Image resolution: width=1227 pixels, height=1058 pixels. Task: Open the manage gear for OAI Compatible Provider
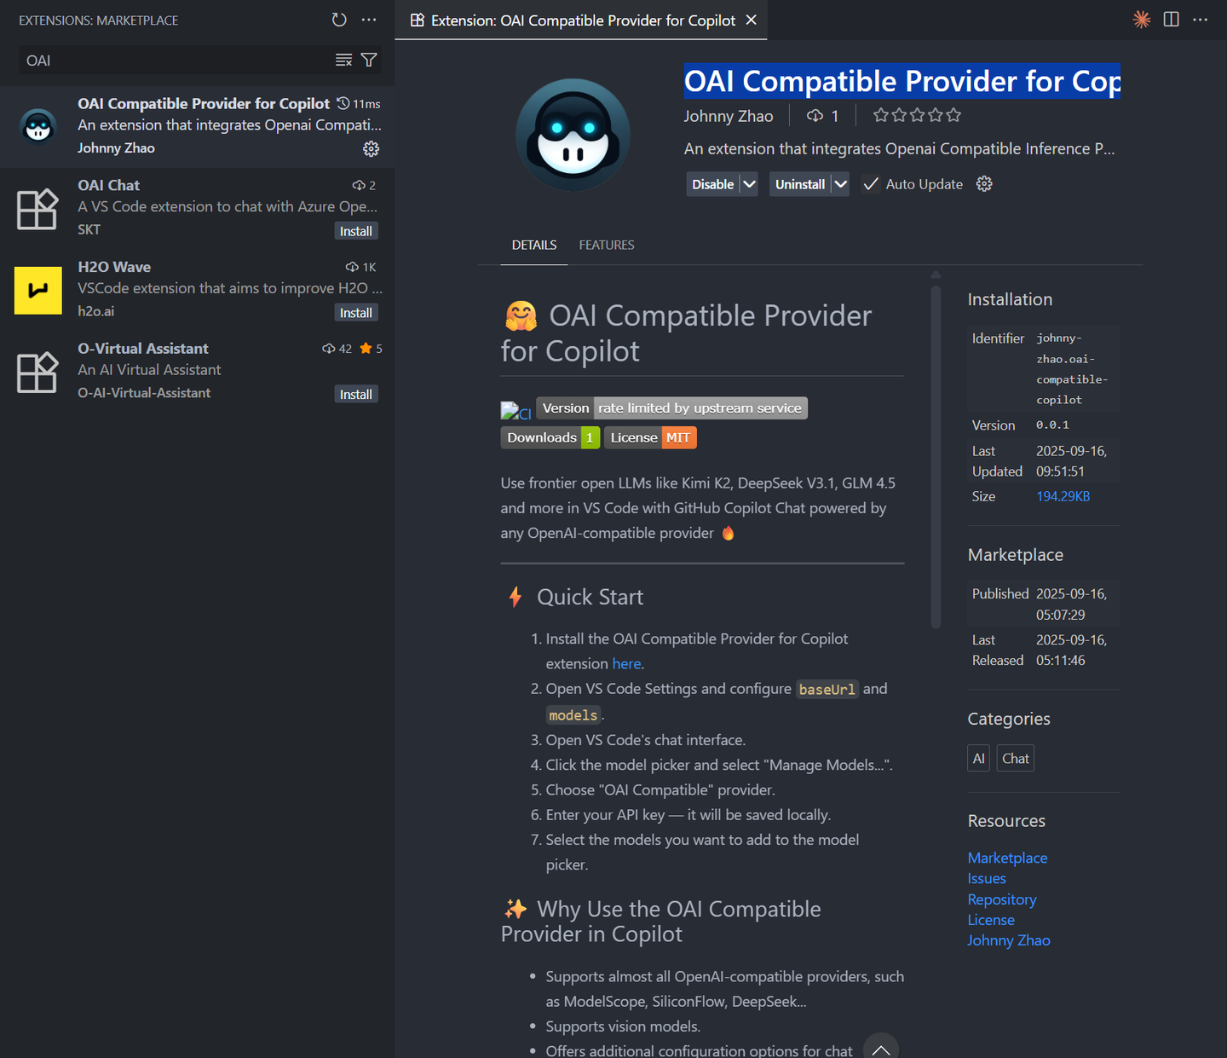(371, 148)
